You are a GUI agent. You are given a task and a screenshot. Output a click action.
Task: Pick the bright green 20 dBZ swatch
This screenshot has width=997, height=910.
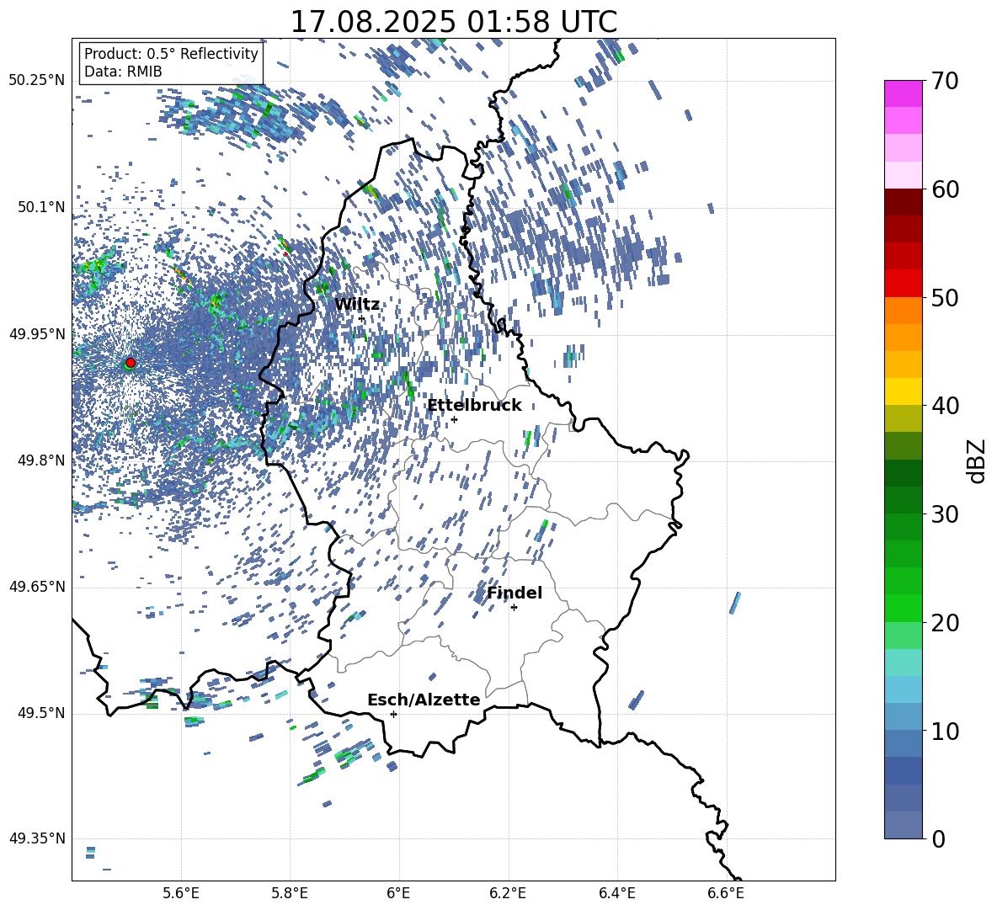tap(903, 608)
